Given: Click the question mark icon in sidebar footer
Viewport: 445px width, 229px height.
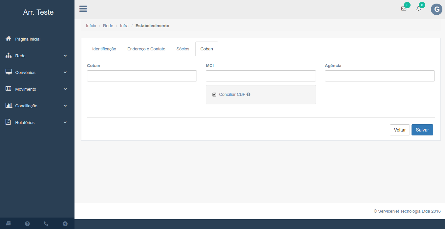Looking at the screenshot, I should [x=27, y=224].
